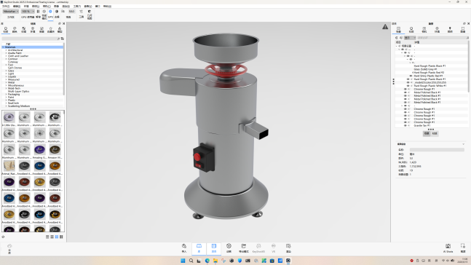
Task: Open the Image tab in project panel
Action: 463,29
